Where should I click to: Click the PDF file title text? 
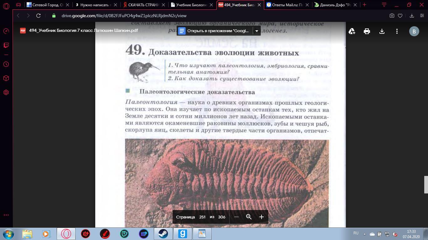pos(83,30)
